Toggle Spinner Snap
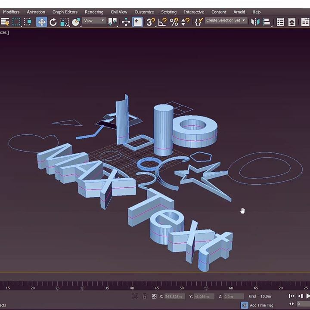 coord(186,22)
